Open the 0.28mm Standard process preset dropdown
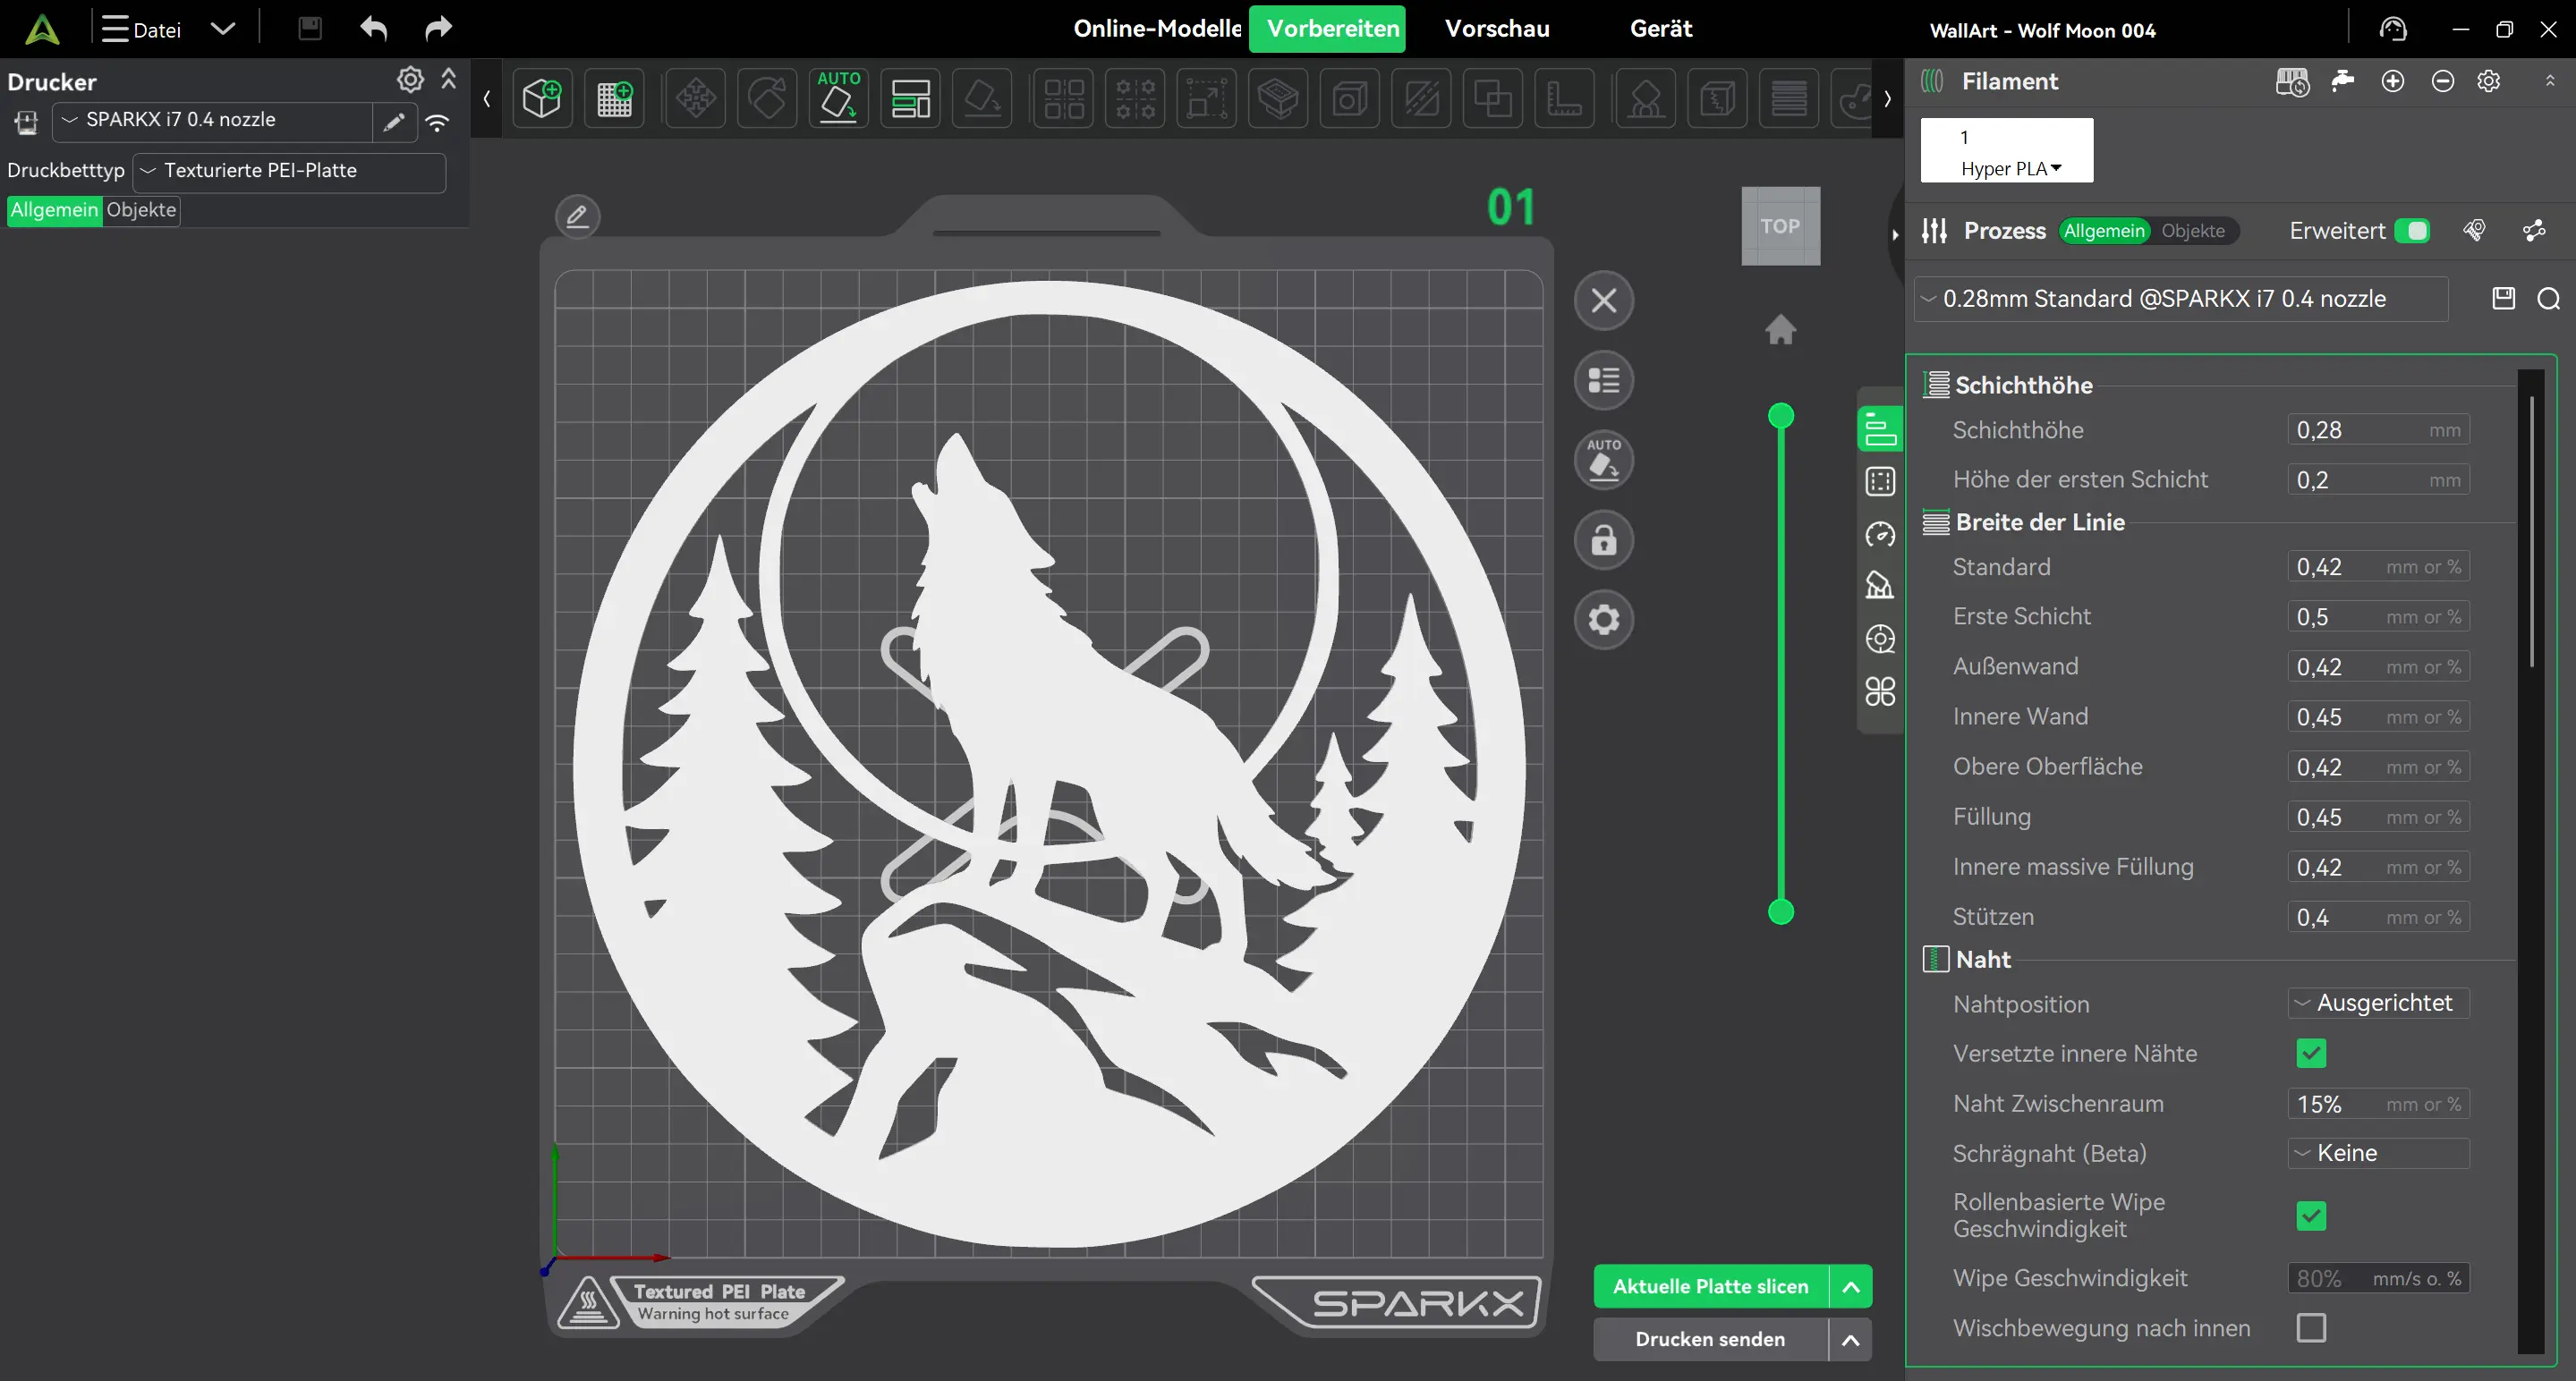This screenshot has height=1381, width=2576. (x=2181, y=299)
